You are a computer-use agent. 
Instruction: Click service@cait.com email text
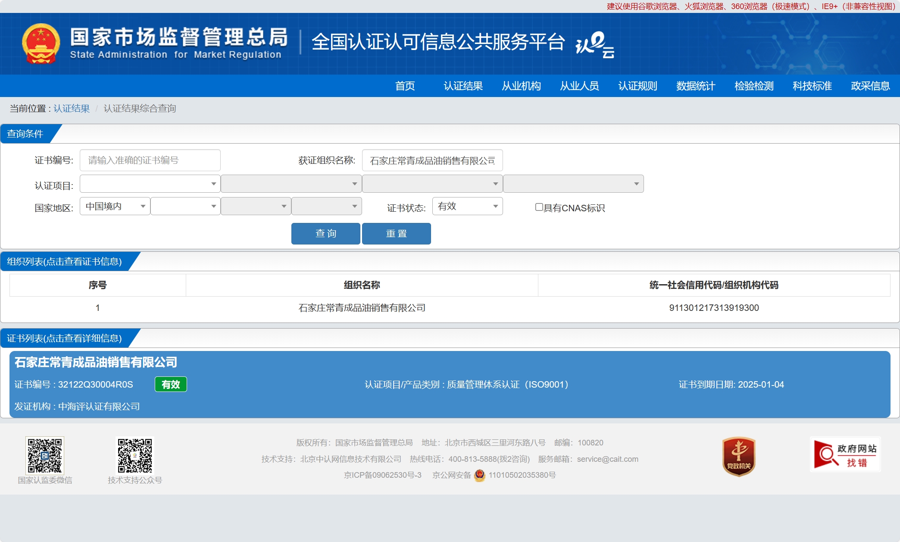[x=608, y=459]
